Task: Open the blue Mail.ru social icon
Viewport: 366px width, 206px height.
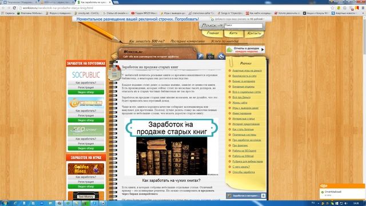Action: click(221, 56)
